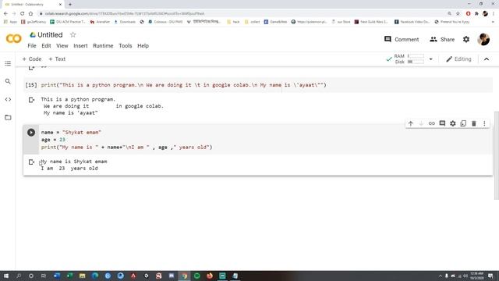This screenshot has height=281, width=499.
Task: Move the selected cell up
Action: (411, 123)
